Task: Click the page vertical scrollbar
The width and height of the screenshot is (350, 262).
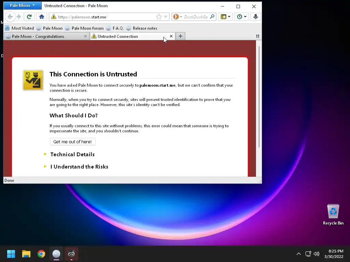Action: point(259,97)
